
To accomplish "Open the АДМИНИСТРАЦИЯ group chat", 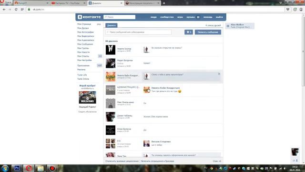I will (x=163, y=90).
